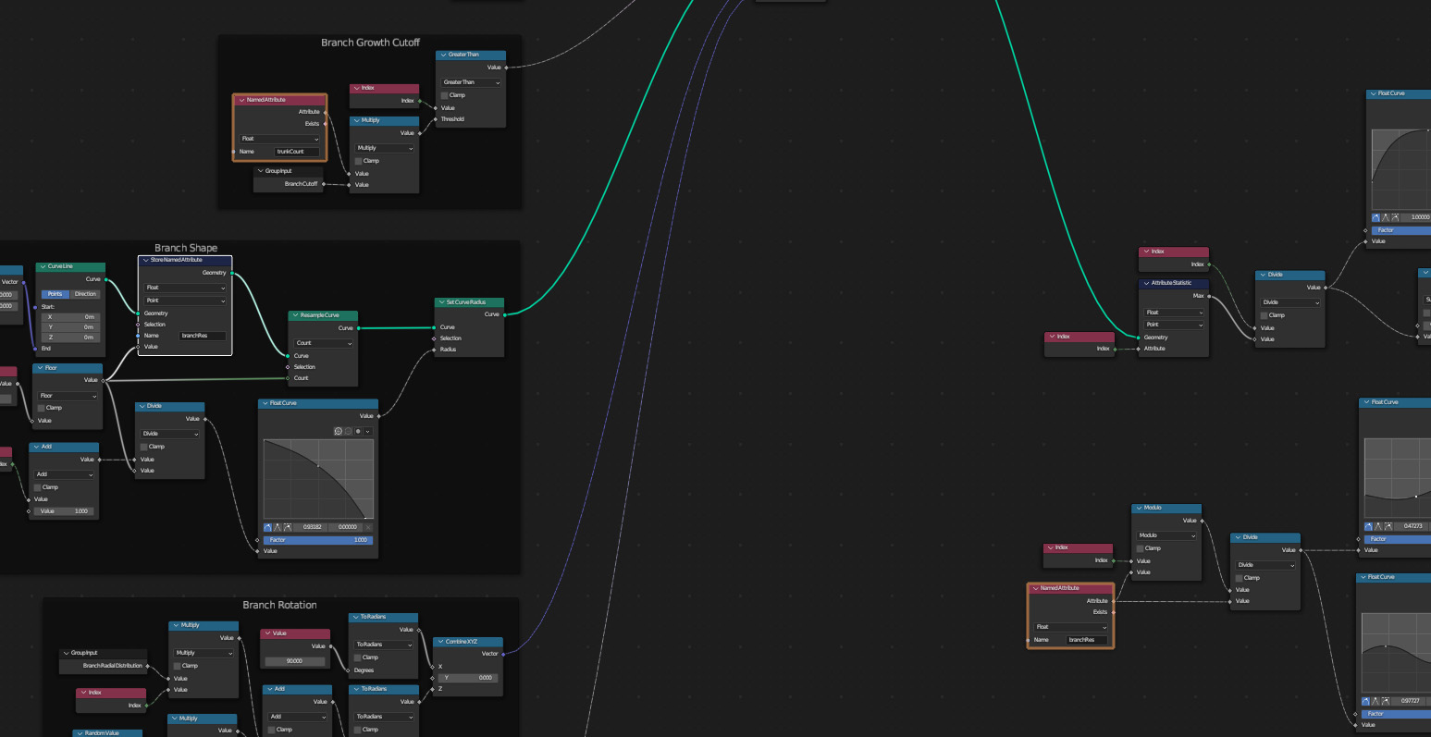The height and width of the screenshot is (737, 1431).
Task: Select the Branch Growth Cutoff frame title
Action: pos(370,43)
